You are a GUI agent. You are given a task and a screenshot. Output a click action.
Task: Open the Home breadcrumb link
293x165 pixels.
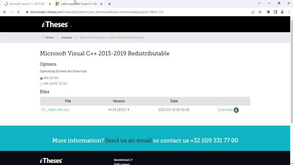(x=49, y=38)
